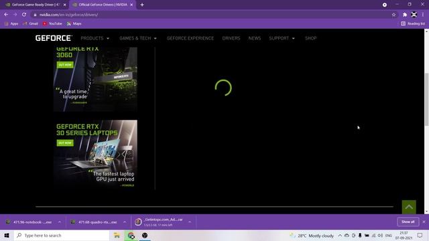Open File Explorer from the taskbar
429x241 pixels.
[x=117, y=235]
